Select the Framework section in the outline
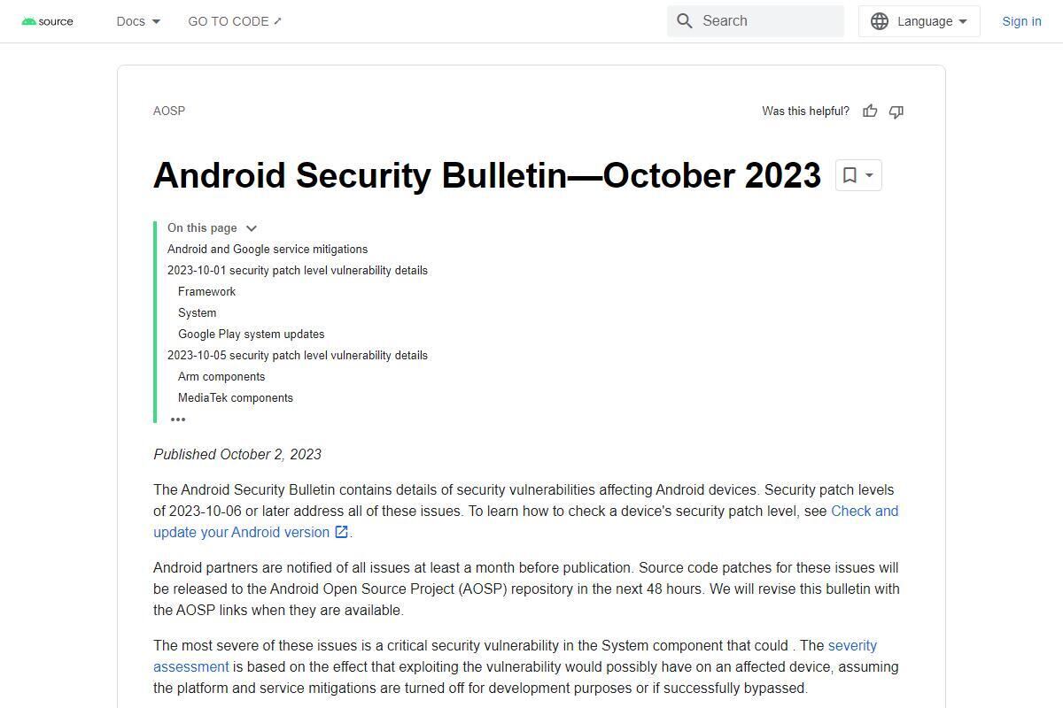Screen dimensions: 1063x708 coord(206,291)
